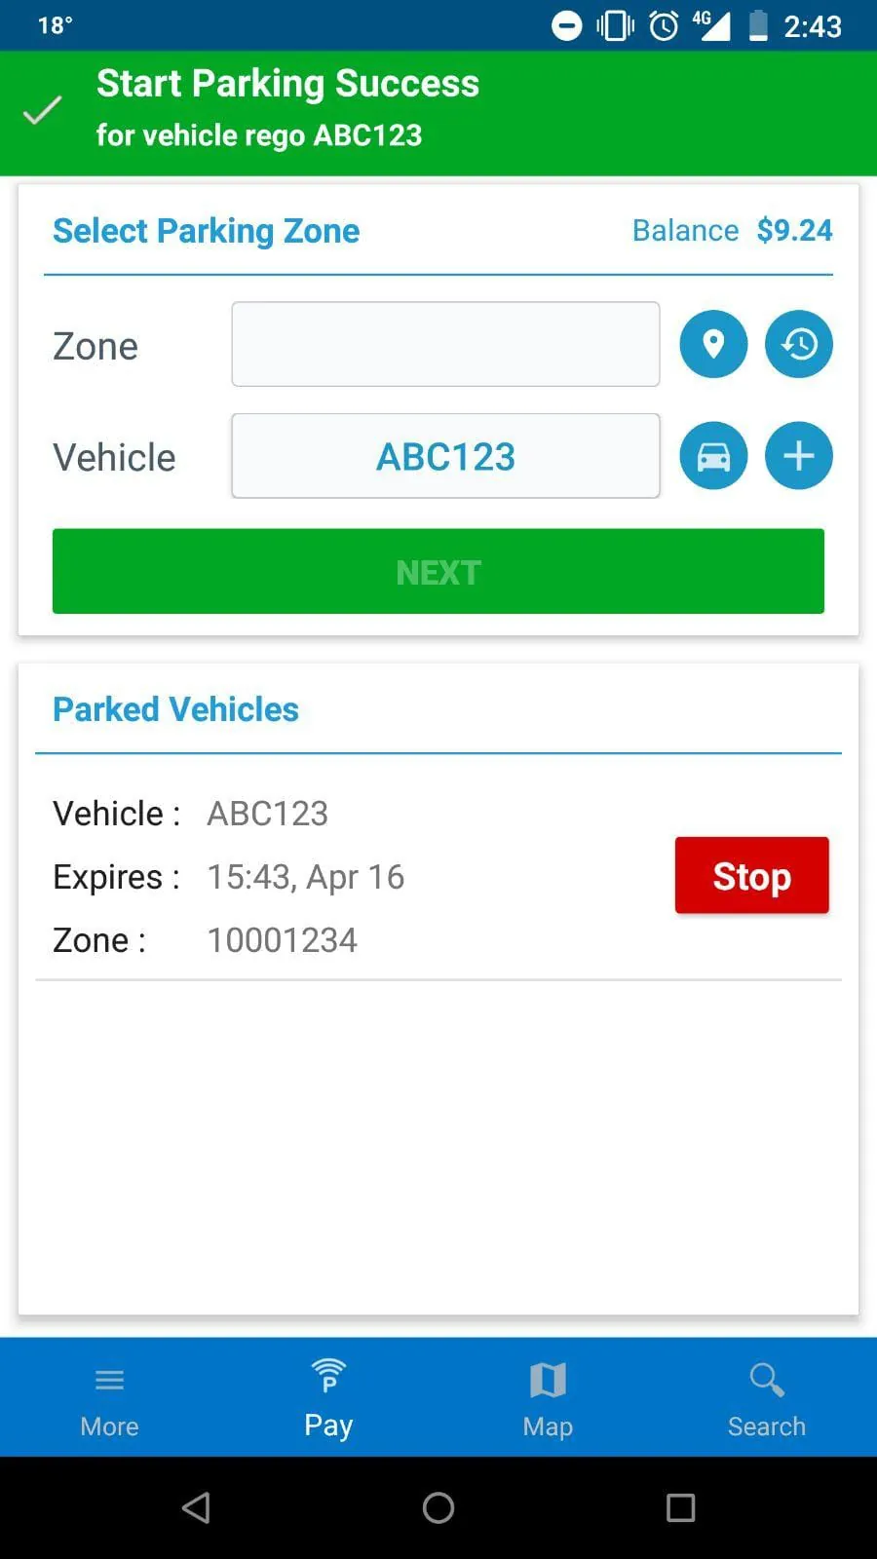The width and height of the screenshot is (877, 1559).
Task: Tap the location pin zone finder icon
Action: [713, 344]
